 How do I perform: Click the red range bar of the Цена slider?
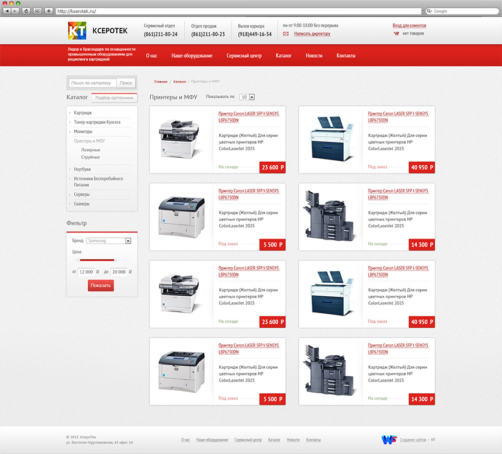pos(97,260)
